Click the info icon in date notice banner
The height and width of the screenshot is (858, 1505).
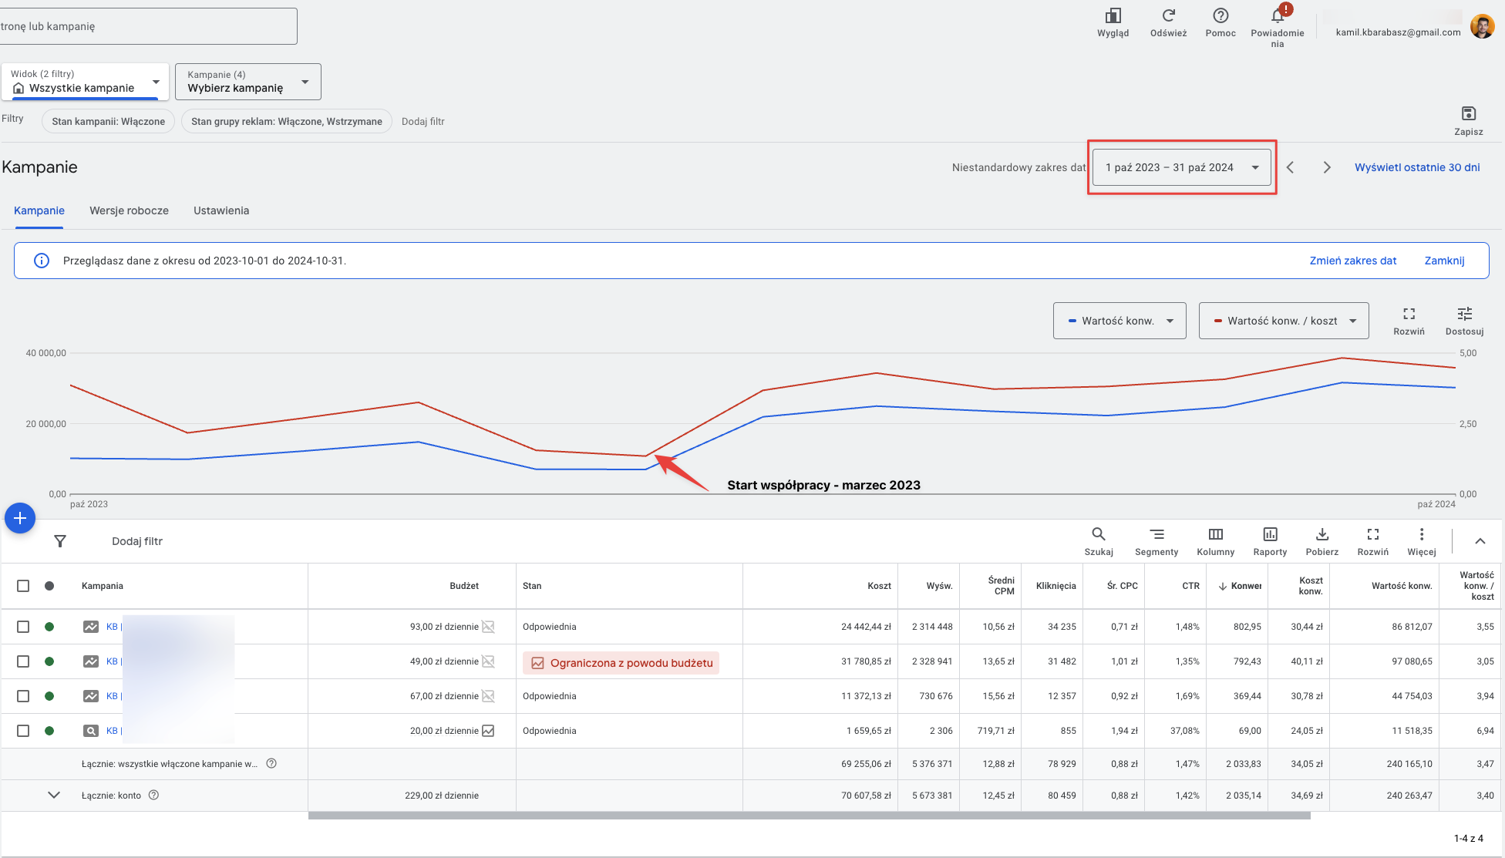tap(42, 261)
